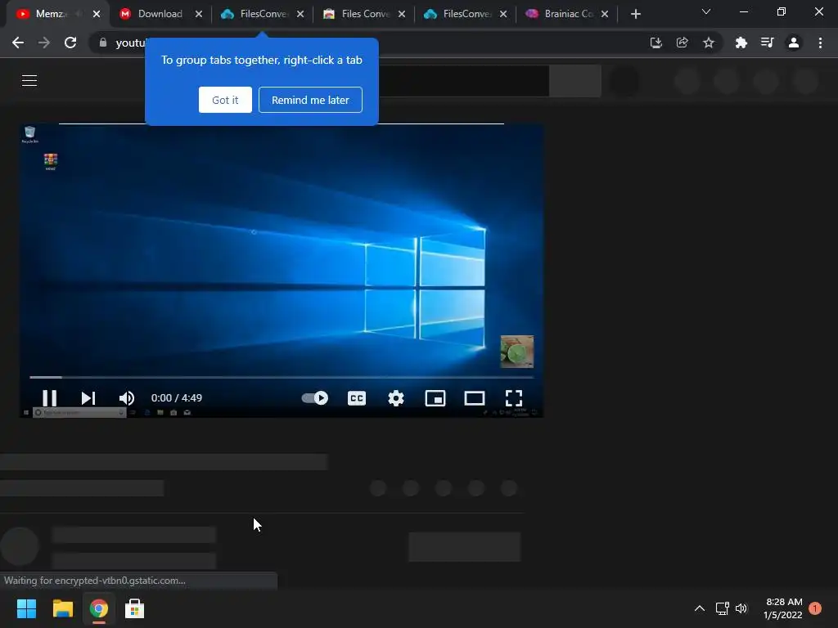Open network settings tray icon
This screenshot has width=838, height=628.
pyautogui.click(x=722, y=608)
